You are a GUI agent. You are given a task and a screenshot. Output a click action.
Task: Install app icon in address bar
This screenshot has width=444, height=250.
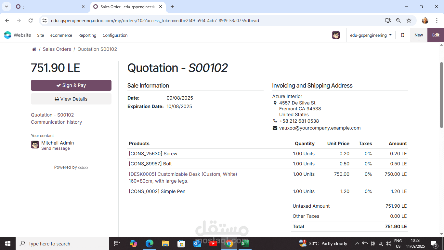[388, 21]
